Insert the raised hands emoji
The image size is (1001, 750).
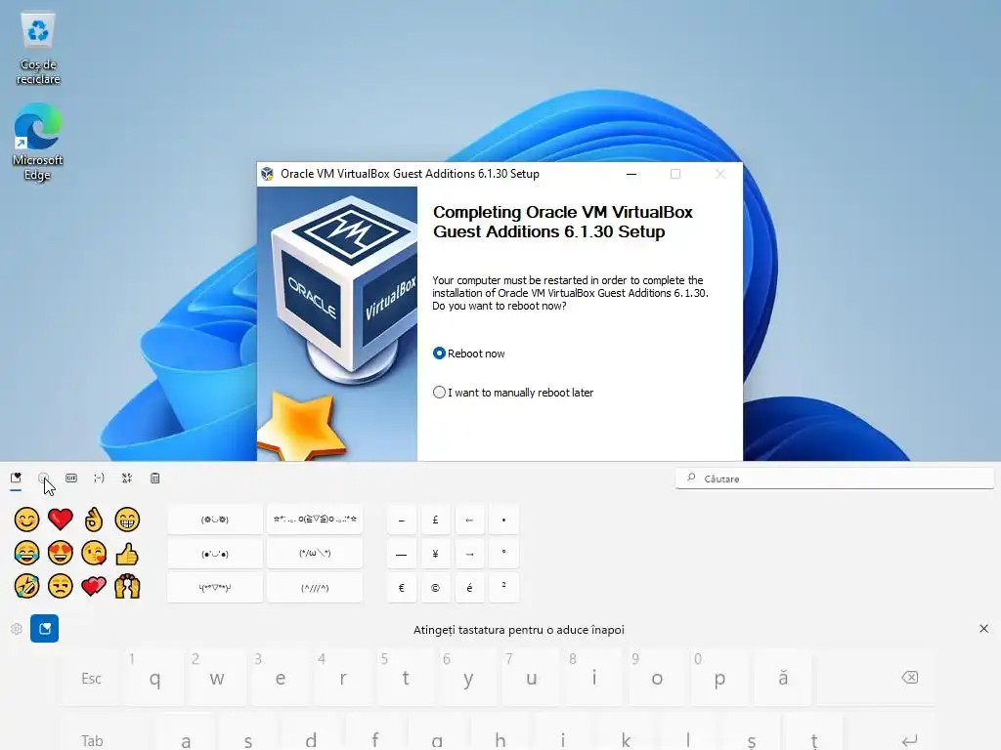(x=127, y=586)
